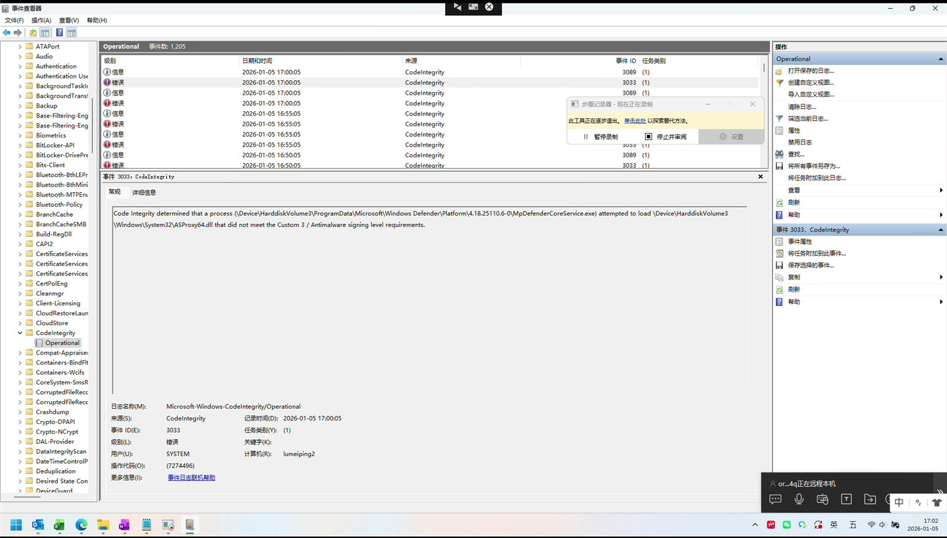Image resolution: width=947 pixels, height=538 pixels.
Task: Click 暂停录制 in Steps Recorder
Action: [601, 137]
